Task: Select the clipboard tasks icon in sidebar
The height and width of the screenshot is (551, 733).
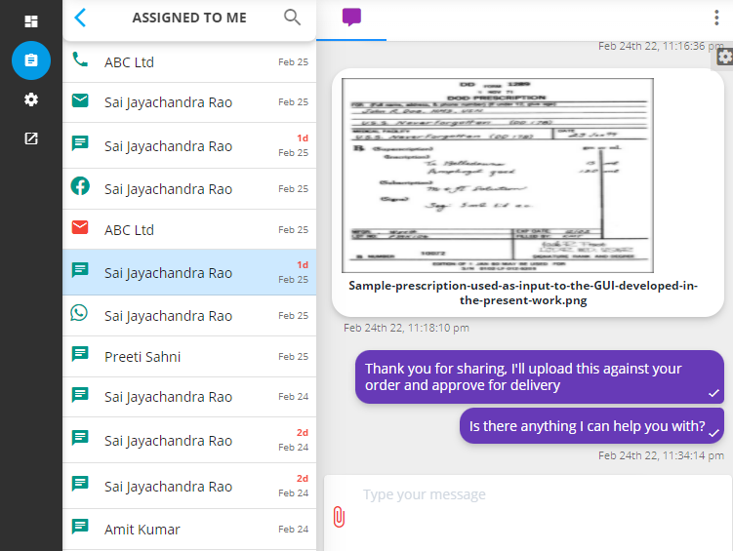Action: coord(31,60)
